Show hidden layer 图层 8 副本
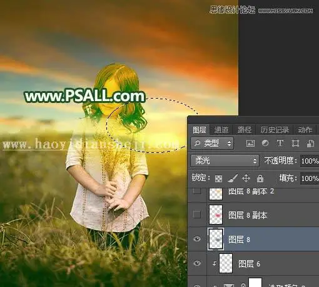Screen dimensions: 319x287 click(x=197, y=215)
